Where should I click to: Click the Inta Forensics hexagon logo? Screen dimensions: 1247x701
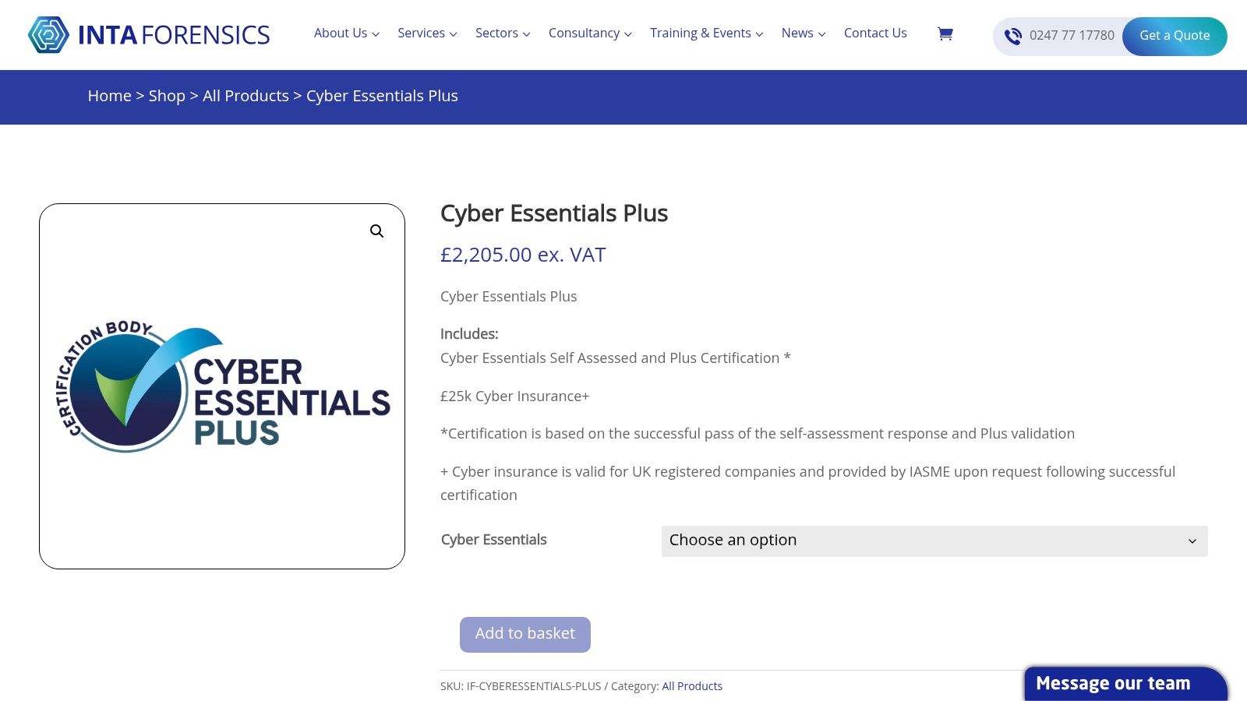pos(48,35)
